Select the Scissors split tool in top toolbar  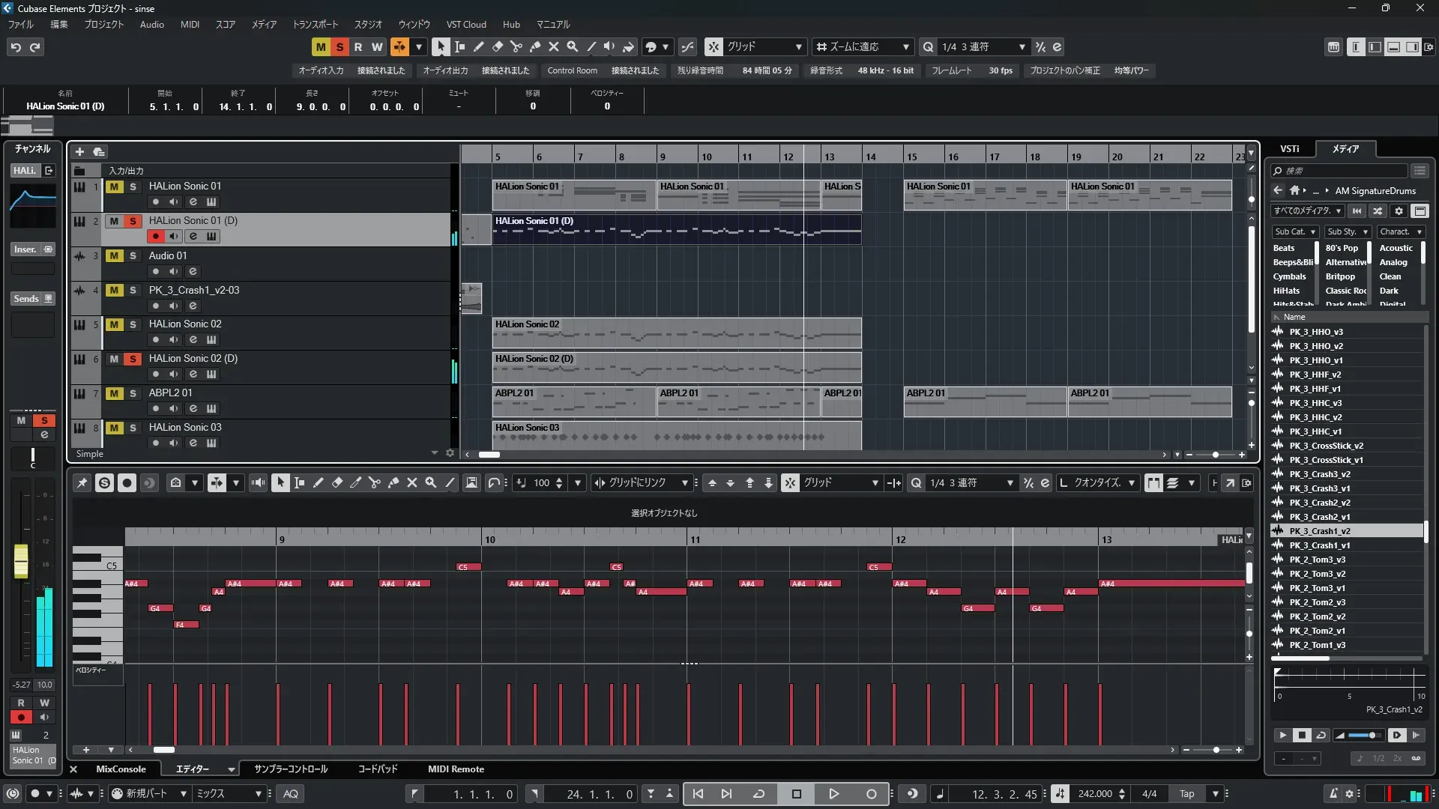click(516, 46)
